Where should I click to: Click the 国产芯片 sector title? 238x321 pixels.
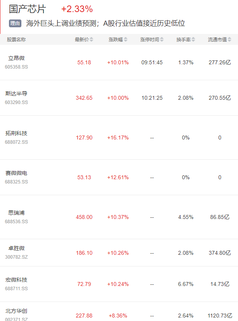pyautogui.click(x=27, y=9)
